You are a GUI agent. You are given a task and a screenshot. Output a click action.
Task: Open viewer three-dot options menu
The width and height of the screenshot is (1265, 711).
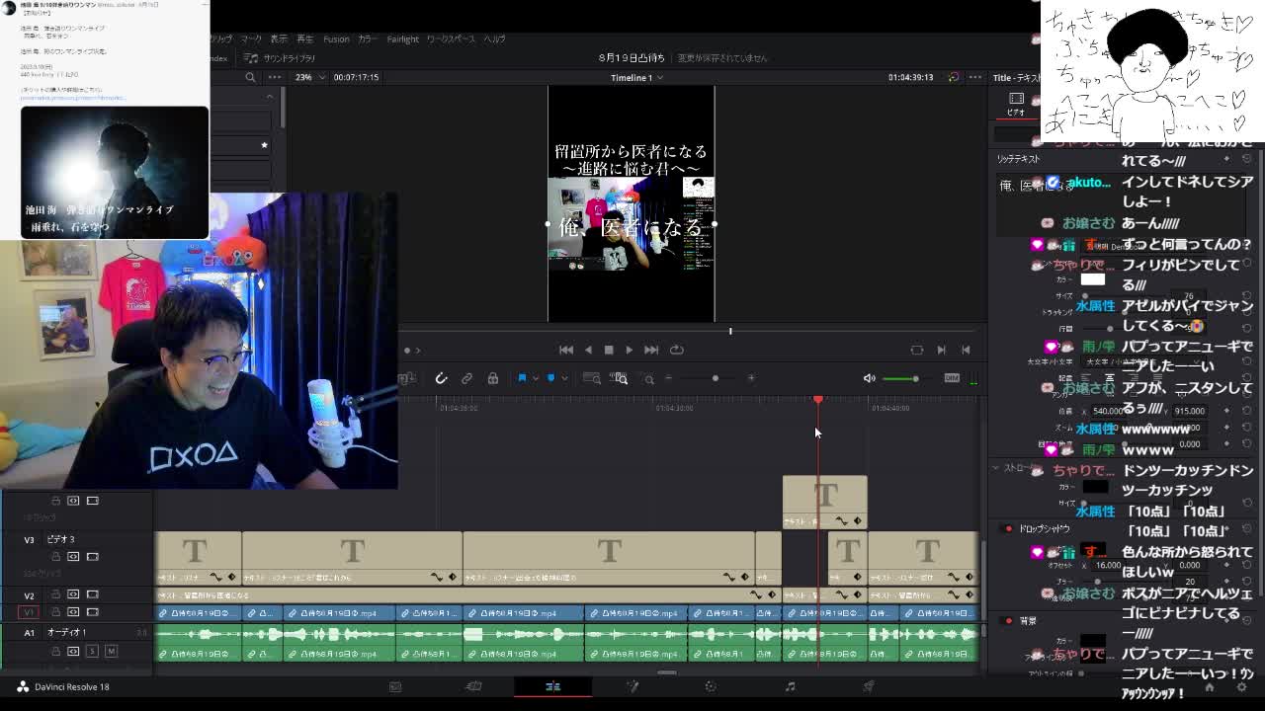[x=975, y=77]
